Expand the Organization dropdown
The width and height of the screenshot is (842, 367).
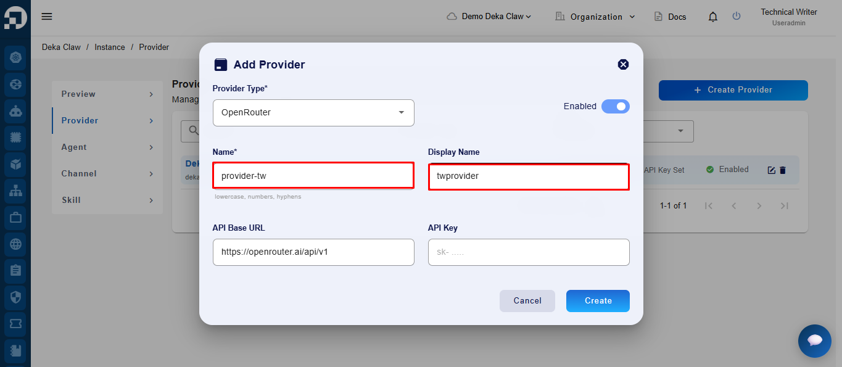click(595, 17)
